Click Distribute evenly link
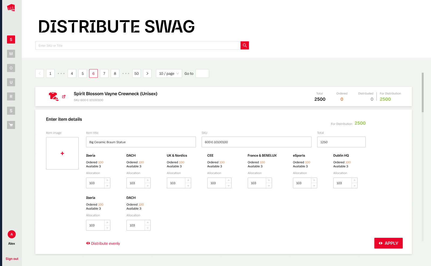Image resolution: width=431 pixels, height=266 pixels. 103,243
